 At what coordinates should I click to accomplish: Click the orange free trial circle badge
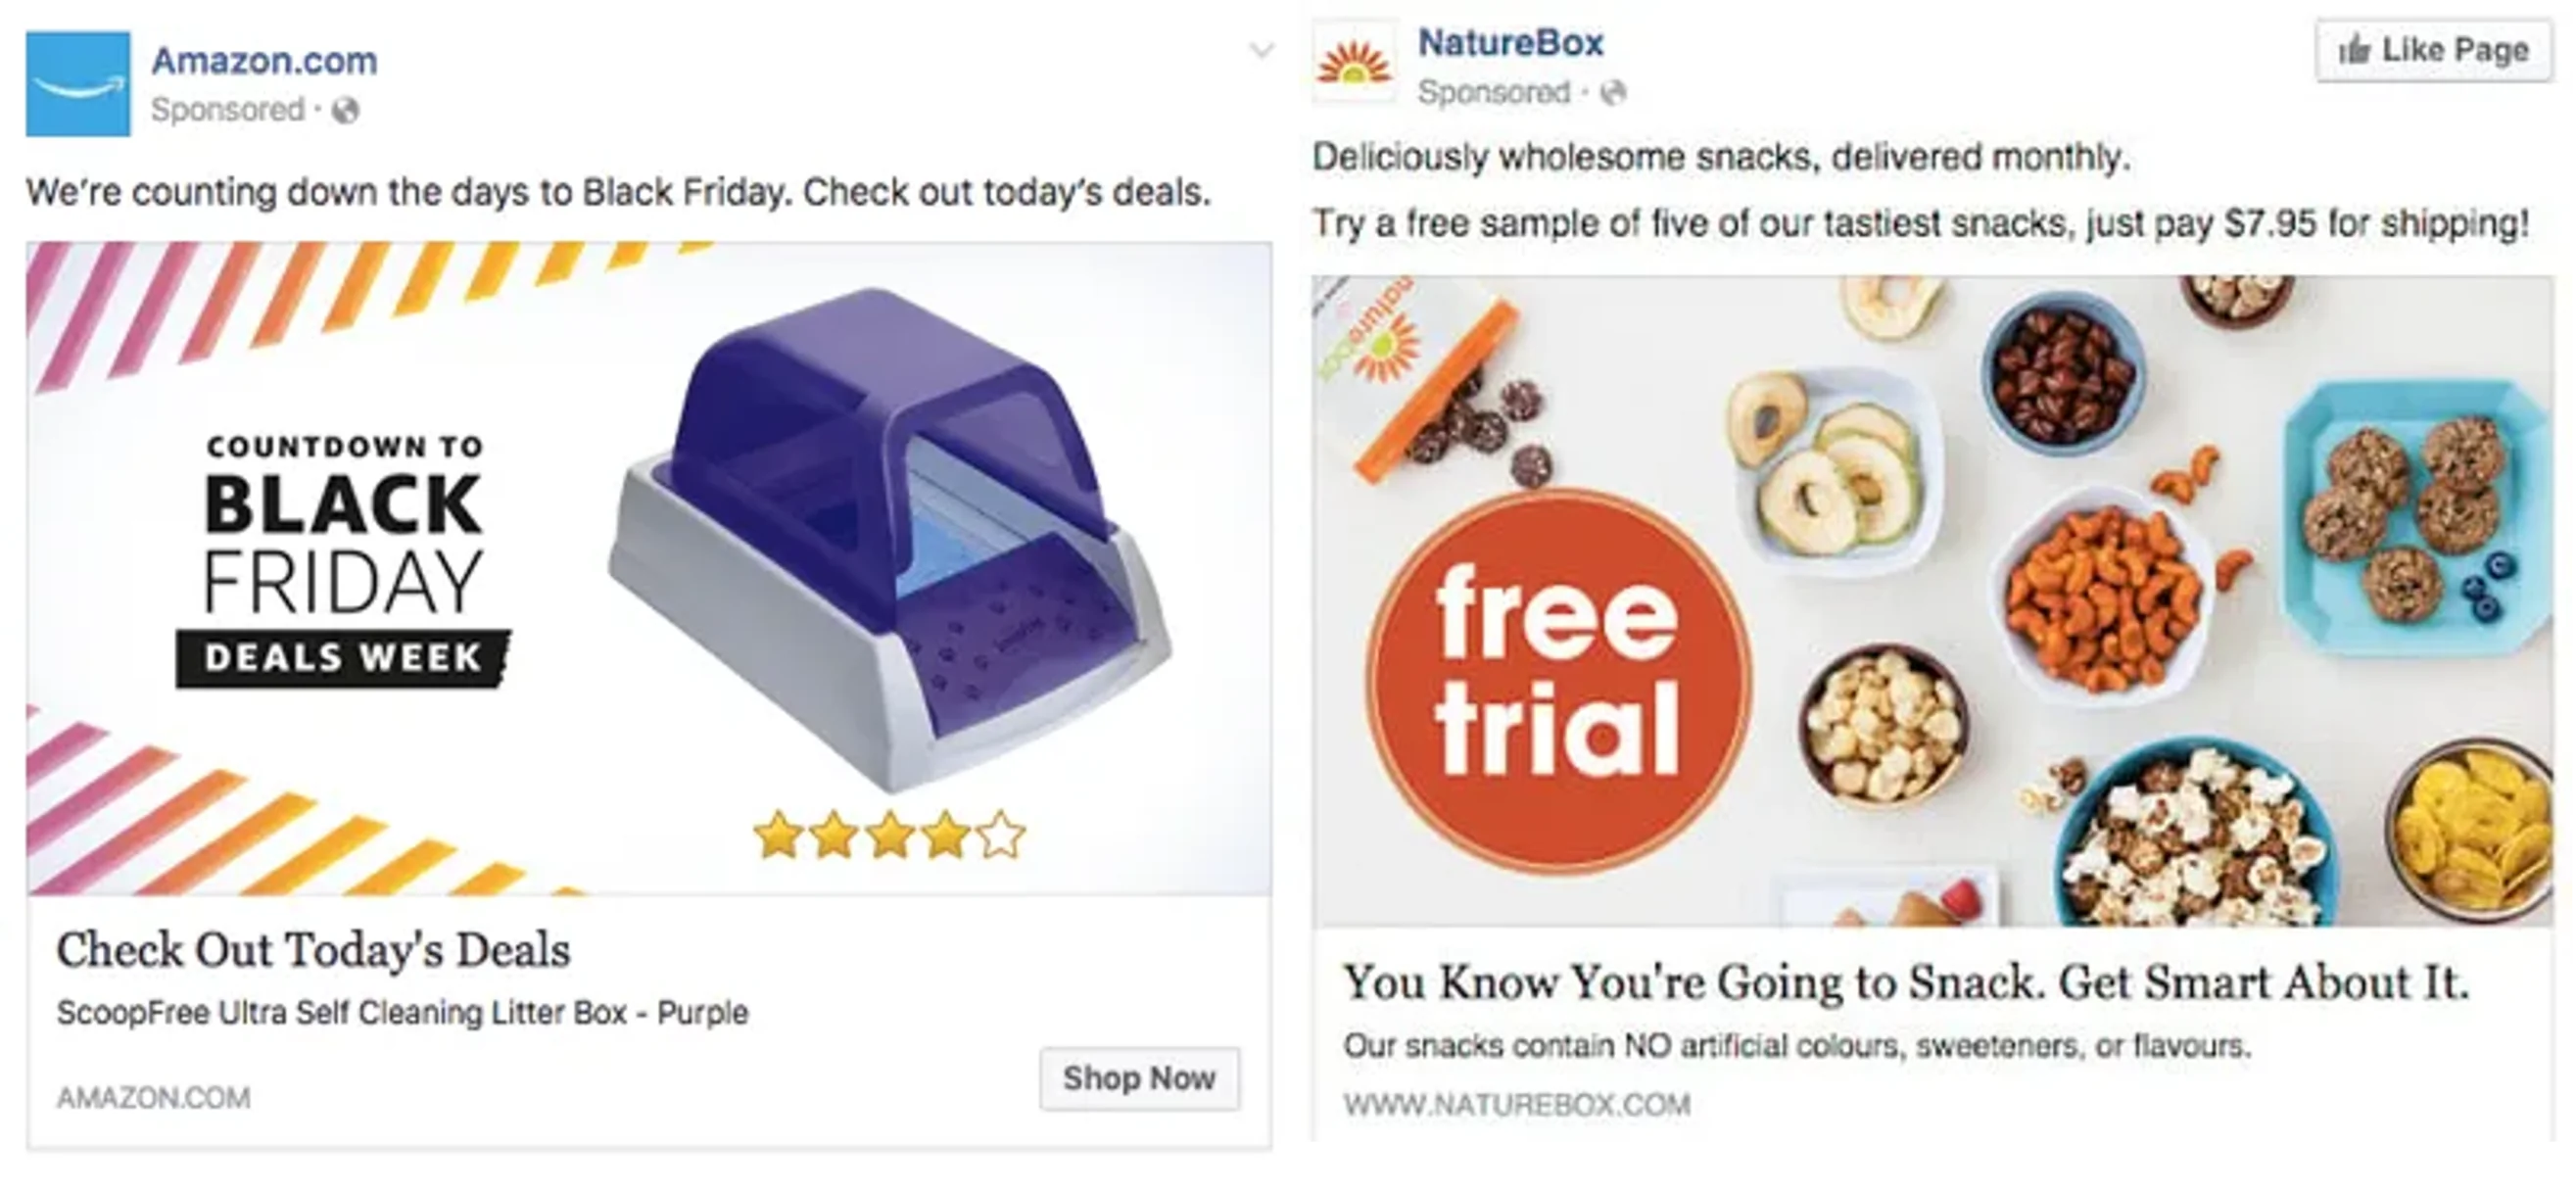1558,682
